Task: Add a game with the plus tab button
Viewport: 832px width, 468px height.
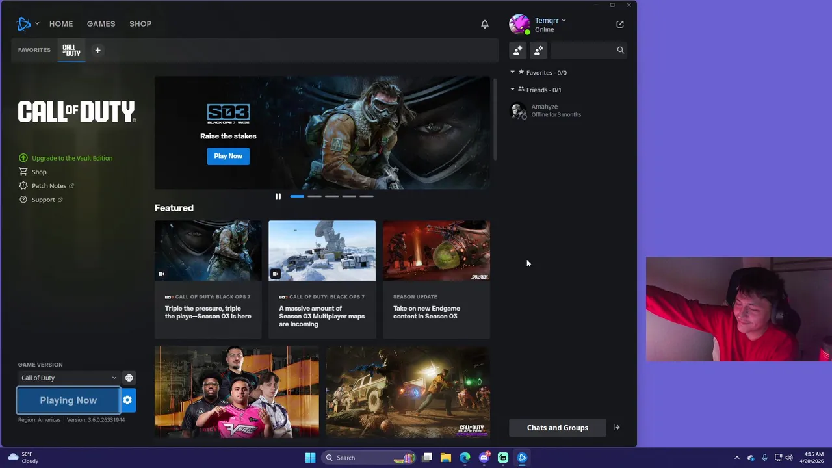Action: [97, 50]
